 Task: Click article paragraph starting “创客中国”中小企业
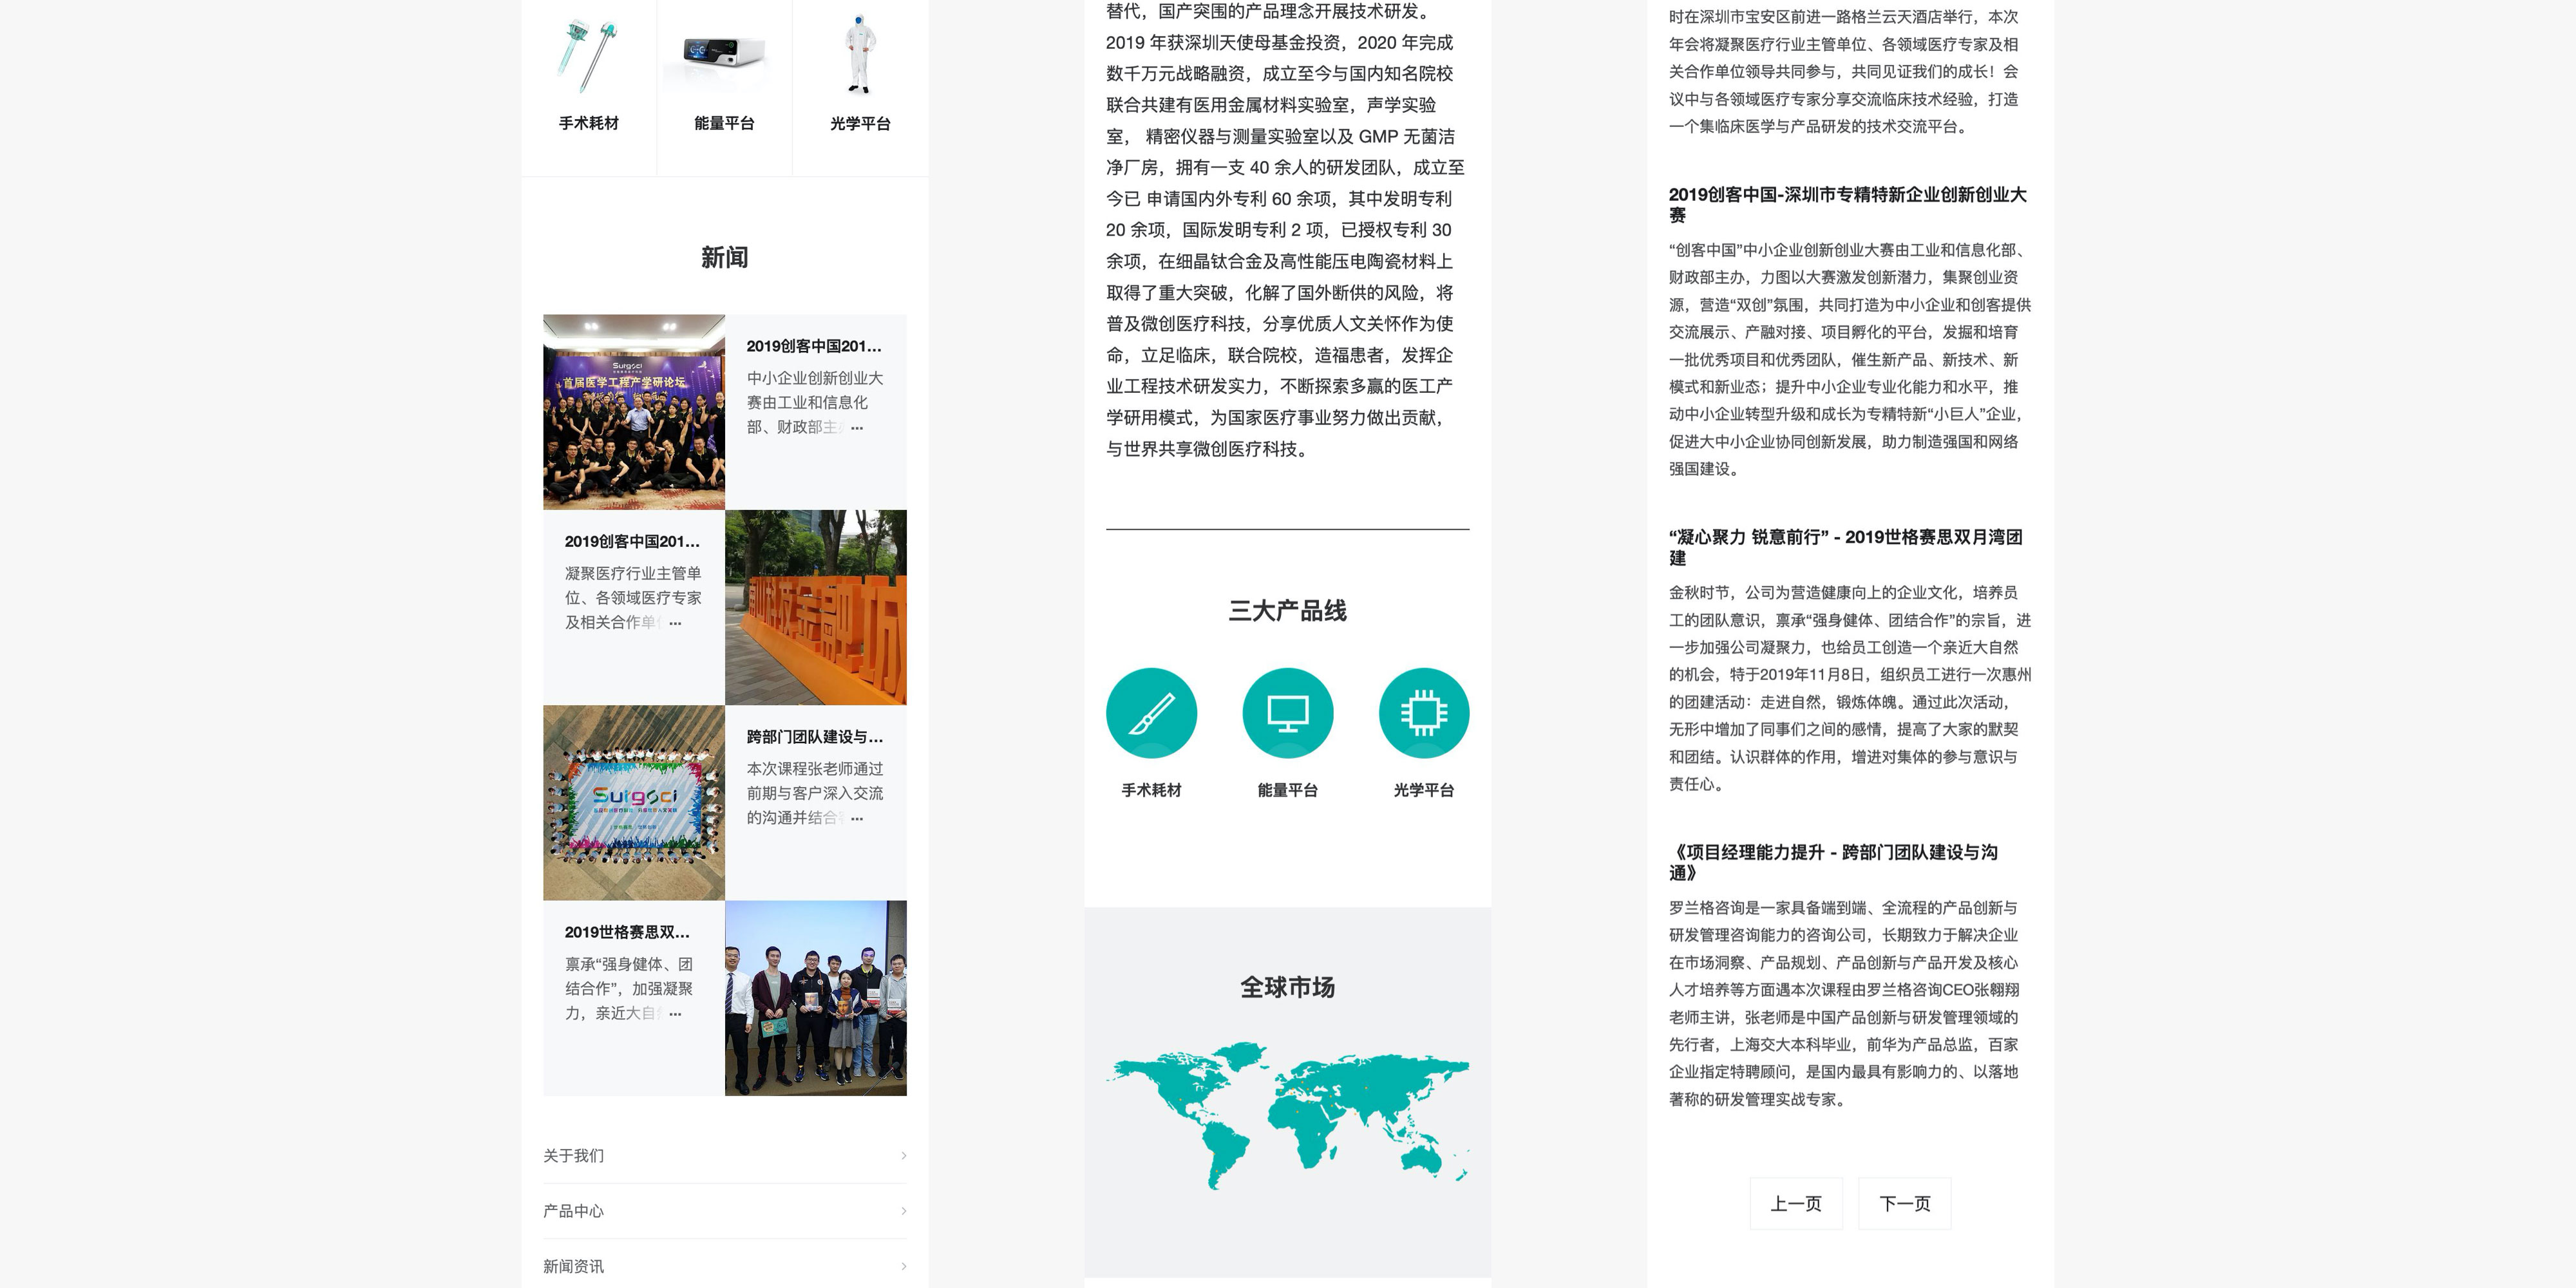coord(1850,359)
